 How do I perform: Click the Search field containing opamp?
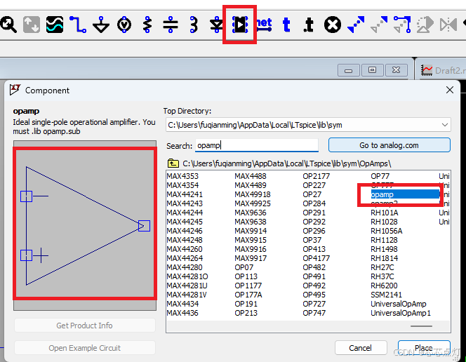coord(257,145)
